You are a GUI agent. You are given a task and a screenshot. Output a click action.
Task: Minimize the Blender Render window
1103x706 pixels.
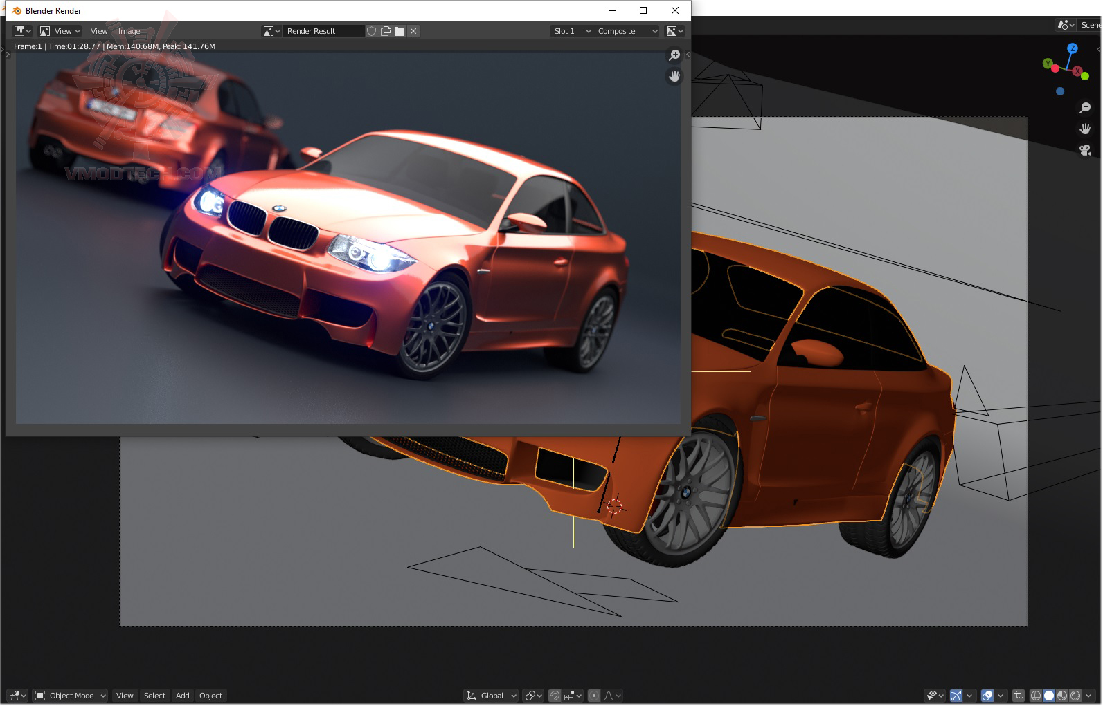[612, 10]
